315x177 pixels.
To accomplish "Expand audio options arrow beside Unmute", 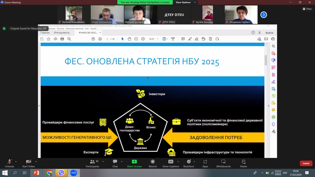I will (x=16, y=162).
